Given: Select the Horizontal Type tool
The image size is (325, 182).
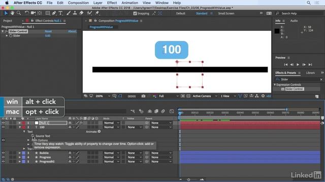Looking at the screenshot, I should pos(60,13).
